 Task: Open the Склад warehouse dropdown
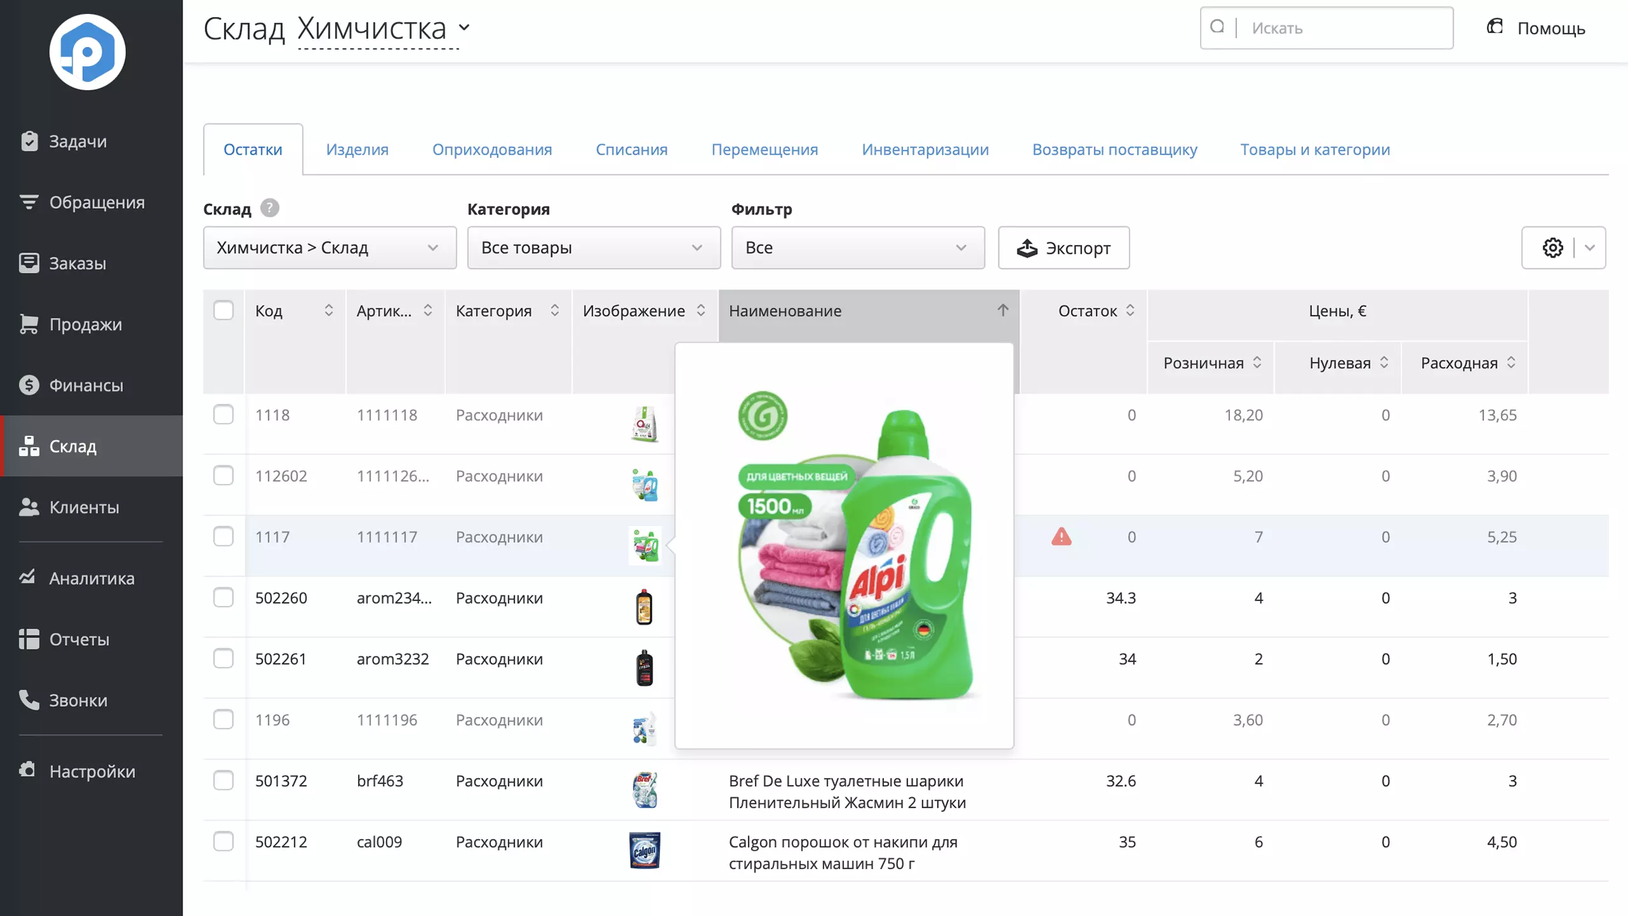(x=329, y=247)
